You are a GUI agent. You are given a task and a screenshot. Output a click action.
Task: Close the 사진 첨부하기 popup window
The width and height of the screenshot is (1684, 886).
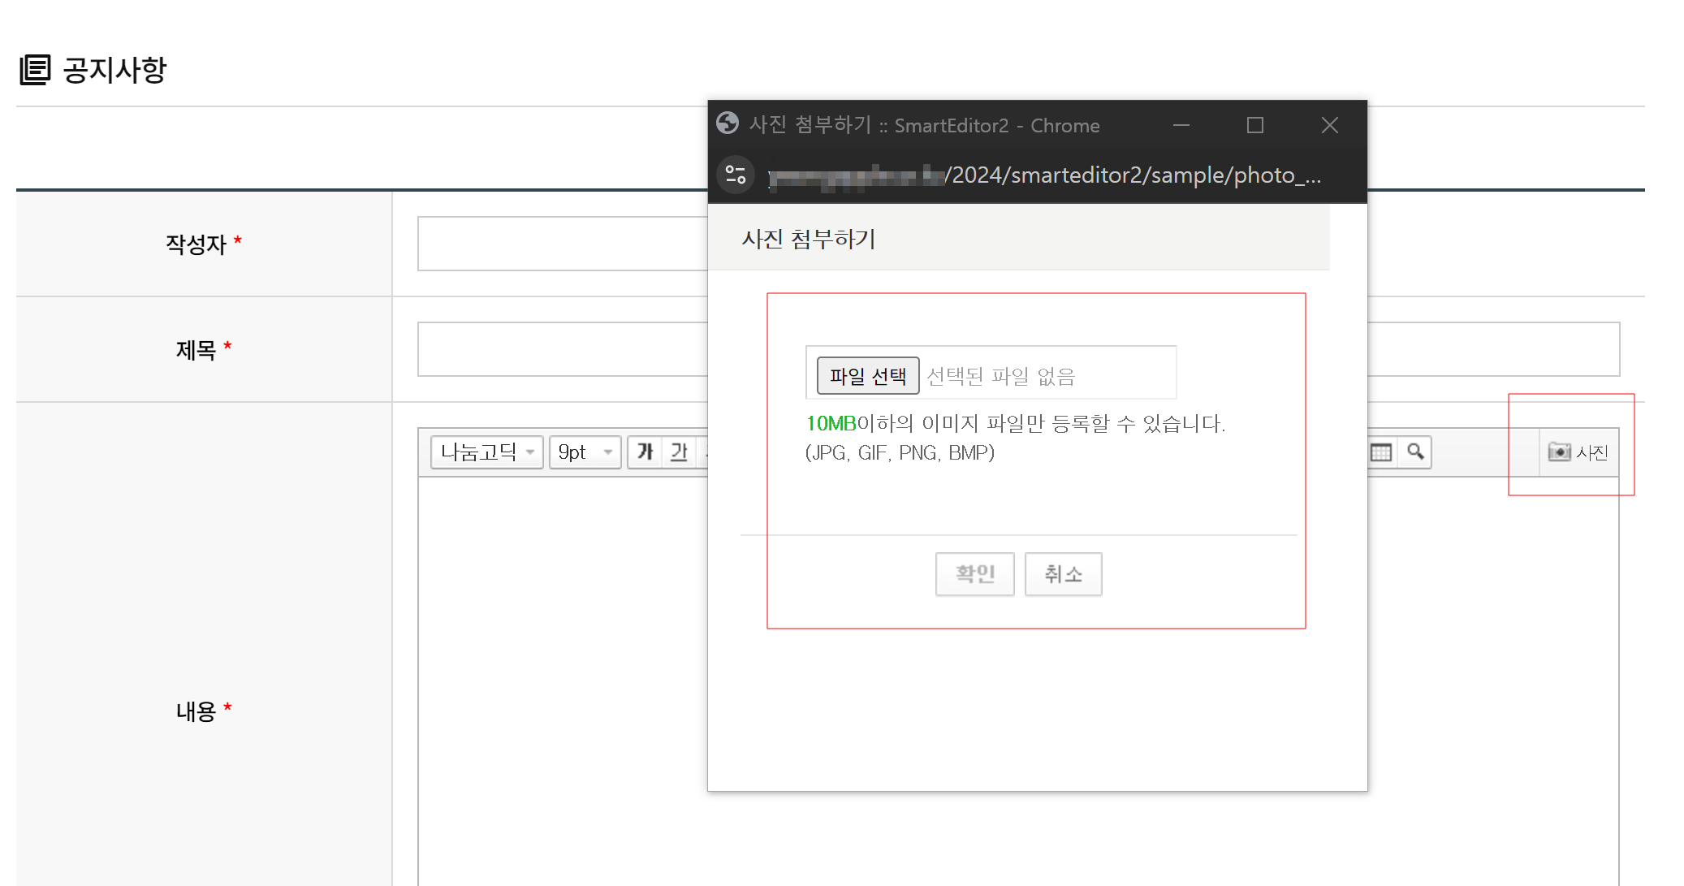(x=1329, y=125)
